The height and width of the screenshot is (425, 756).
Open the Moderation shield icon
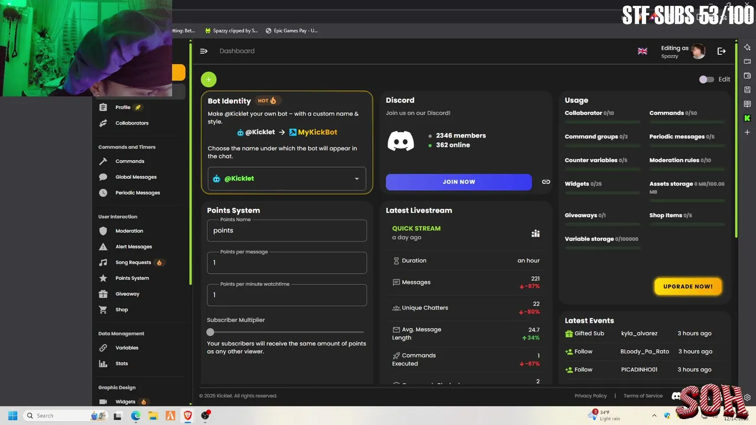click(103, 231)
